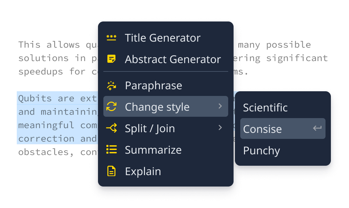The height and width of the screenshot is (208, 349).
Task: Click the Explain document icon
Action: 111,171
